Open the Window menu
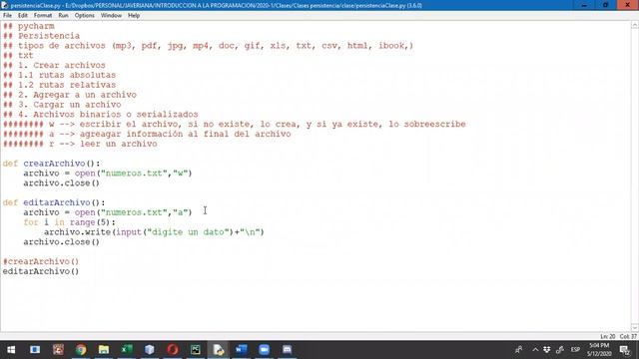639x359 pixels. click(111, 16)
